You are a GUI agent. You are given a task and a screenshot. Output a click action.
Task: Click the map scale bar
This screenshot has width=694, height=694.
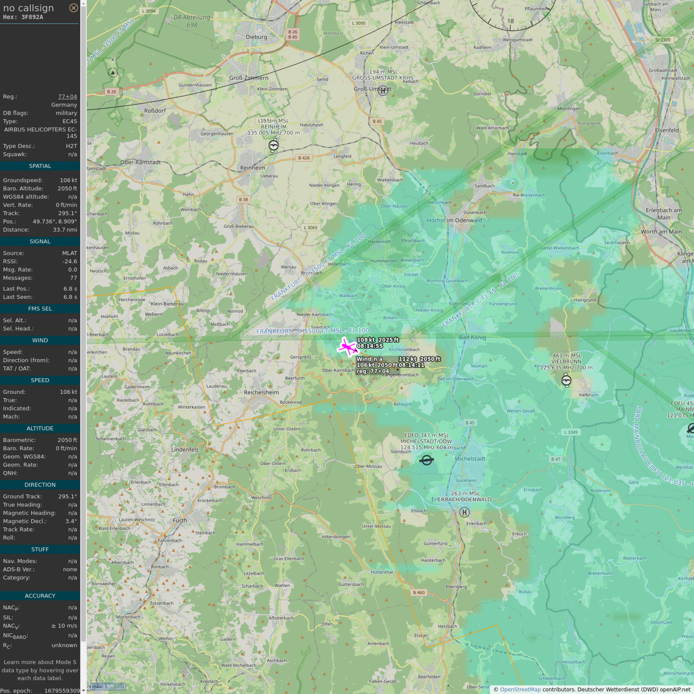coord(107,686)
